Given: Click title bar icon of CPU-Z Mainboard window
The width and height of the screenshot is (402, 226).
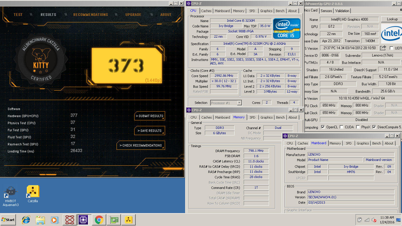Looking at the screenshot, I should (x=285, y=136).
